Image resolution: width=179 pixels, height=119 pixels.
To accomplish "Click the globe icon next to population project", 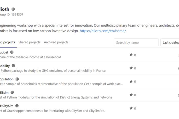I will pos(17,79).
